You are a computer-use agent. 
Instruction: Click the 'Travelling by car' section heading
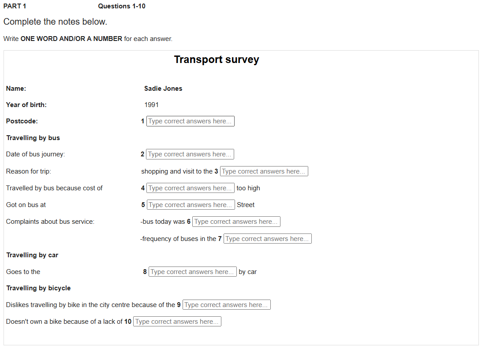coord(32,255)
